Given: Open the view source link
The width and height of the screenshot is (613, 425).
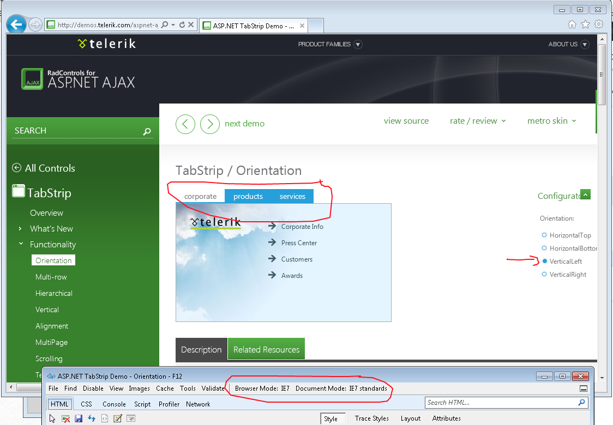Looking at the screenshot, I should (x=406, y=121).
